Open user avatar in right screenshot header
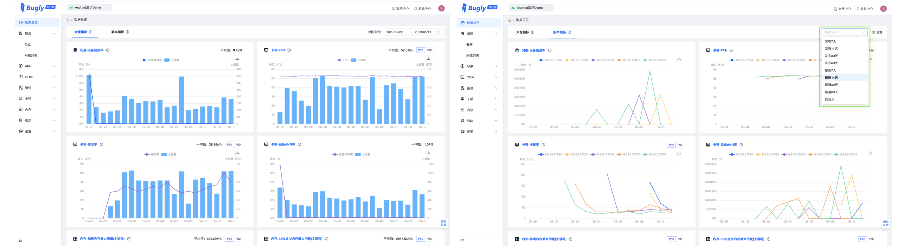The image size is (901, 251). 883,9
